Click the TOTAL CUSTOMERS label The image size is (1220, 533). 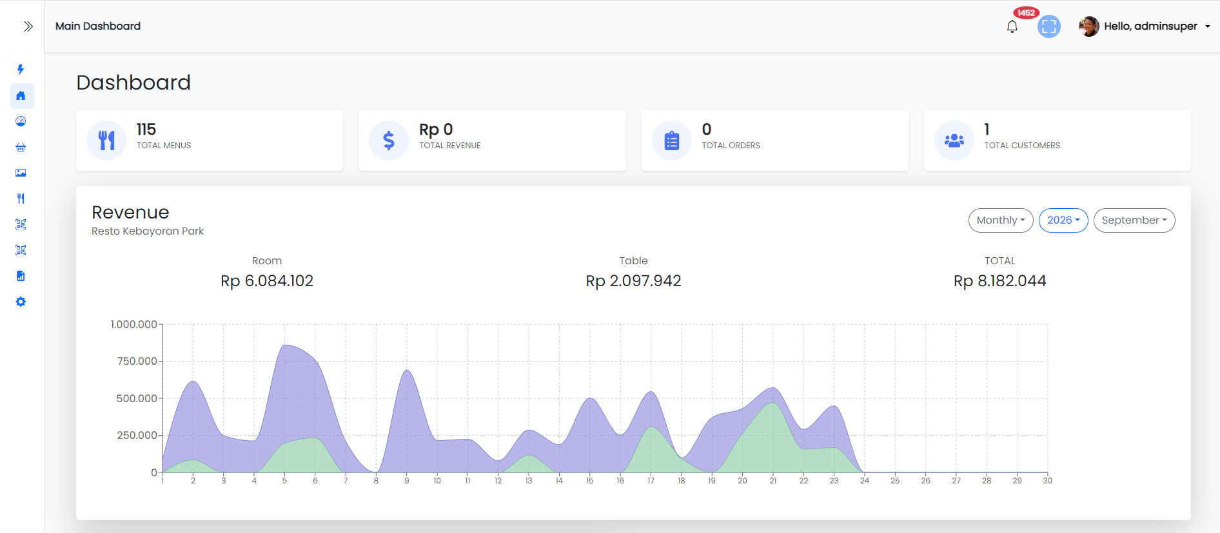point(1022,146)
